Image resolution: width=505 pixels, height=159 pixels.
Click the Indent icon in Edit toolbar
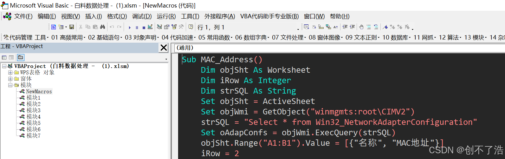[345, 27]
